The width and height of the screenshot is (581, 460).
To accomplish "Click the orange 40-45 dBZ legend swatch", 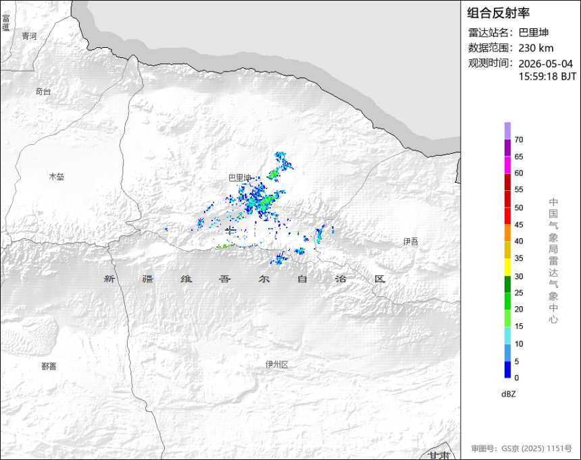I will click(x=507, y=233).
